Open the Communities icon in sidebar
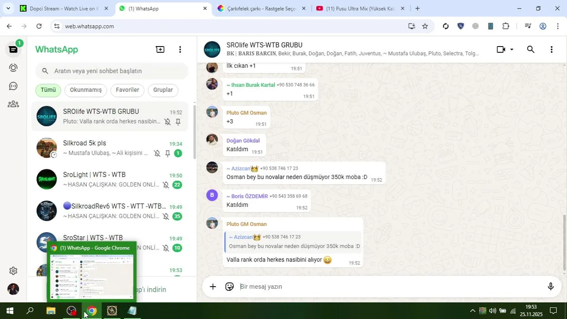Image resolution: width=567 pixels, height=319 pixels. tap(13, 104)
